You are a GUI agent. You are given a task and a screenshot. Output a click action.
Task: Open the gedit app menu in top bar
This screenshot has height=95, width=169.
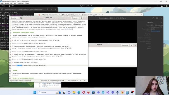(11, 6)
